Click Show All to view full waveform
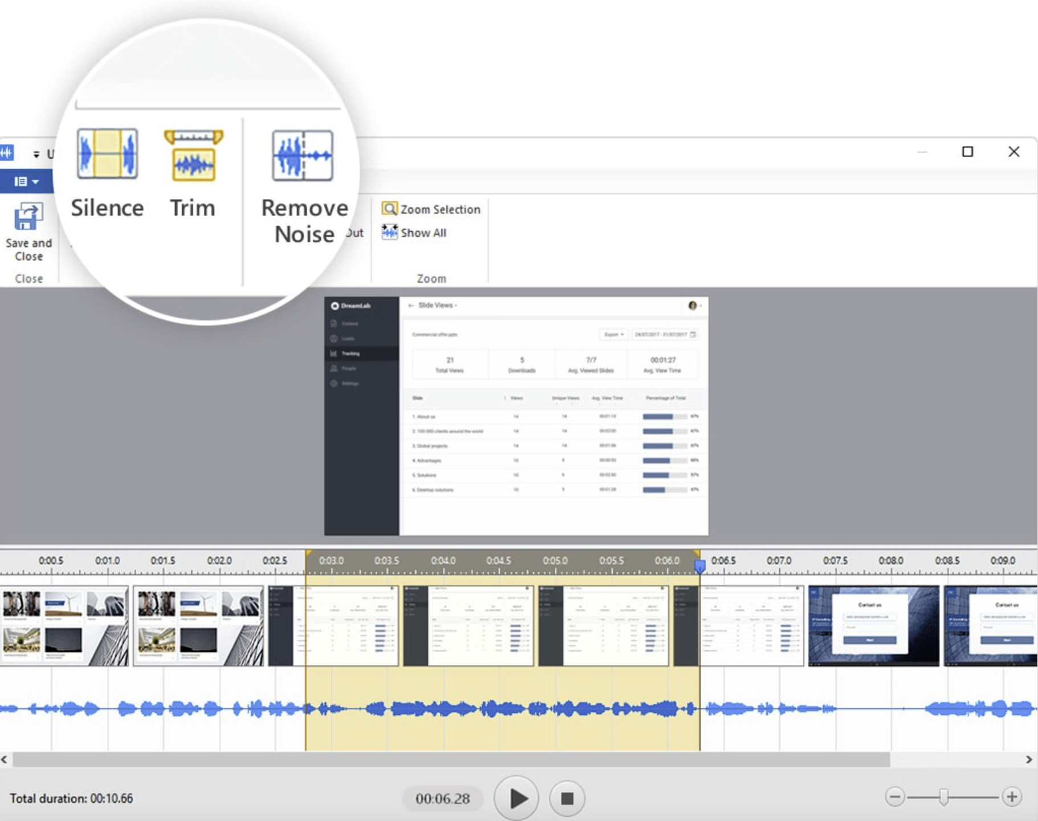This screenshot has width=1038, height=821. point(414,233)
